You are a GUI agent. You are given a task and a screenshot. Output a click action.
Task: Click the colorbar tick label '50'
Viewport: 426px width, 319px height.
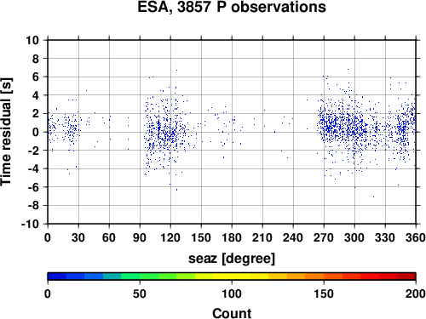140,293
